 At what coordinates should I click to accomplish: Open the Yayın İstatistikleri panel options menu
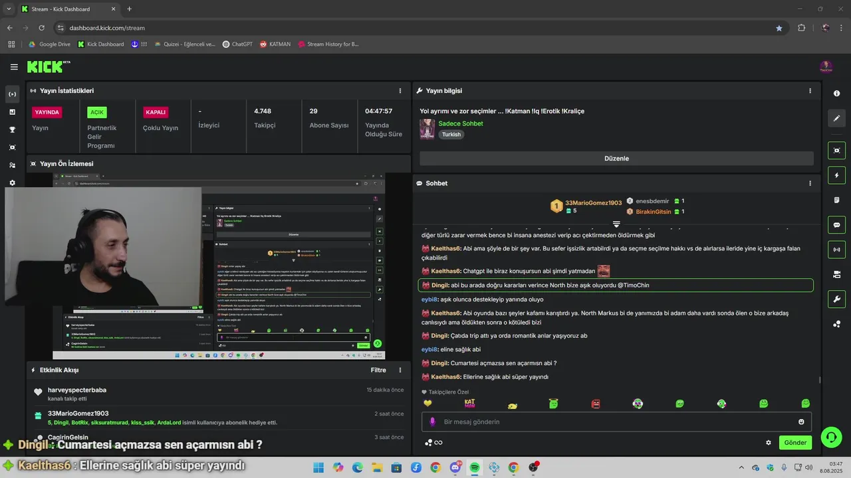tap(400, 91)
